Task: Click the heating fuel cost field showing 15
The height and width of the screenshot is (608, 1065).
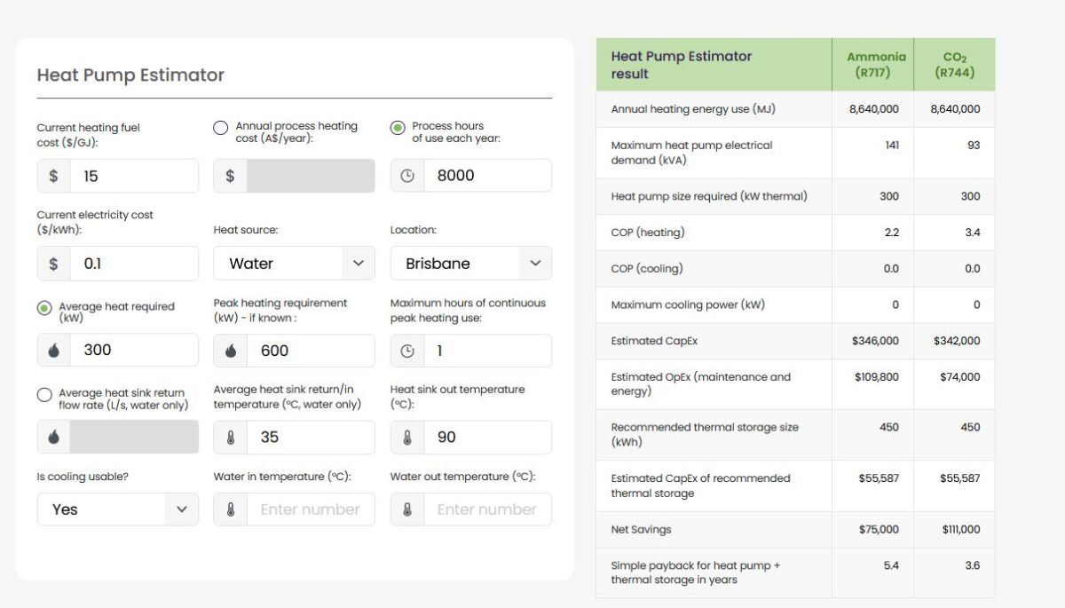Action: click(x=133, y=176)
